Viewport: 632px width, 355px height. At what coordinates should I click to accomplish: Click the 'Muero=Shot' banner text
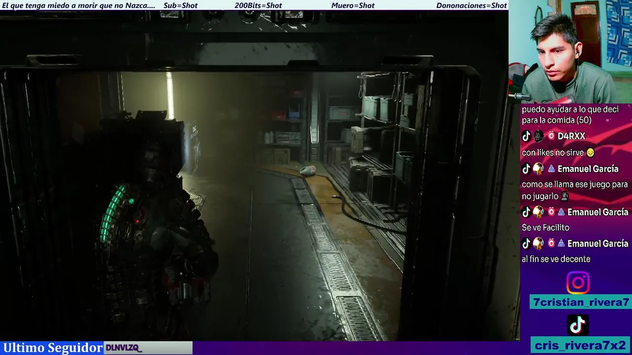353,5
